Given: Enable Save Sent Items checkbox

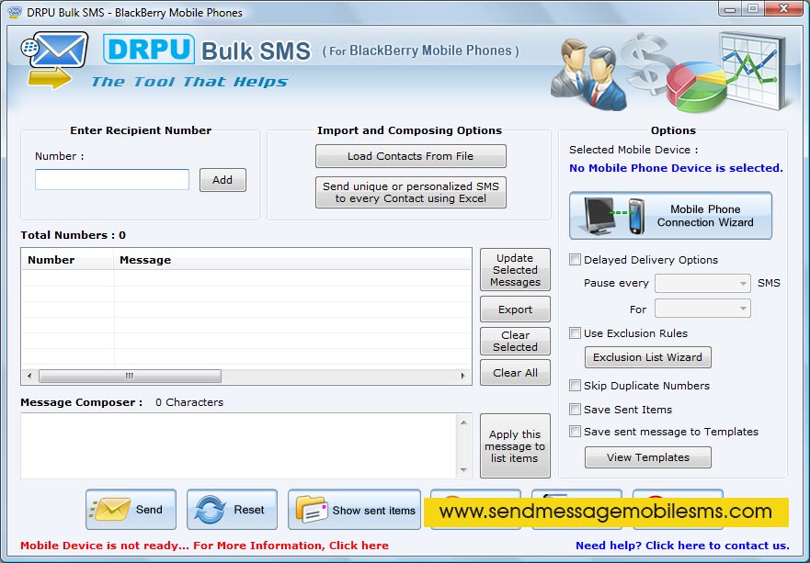Looking at the screenshot, I should [x=575, y=410].
